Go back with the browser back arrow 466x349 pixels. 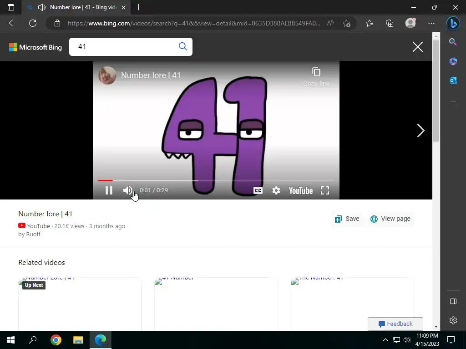click(13, 23)
